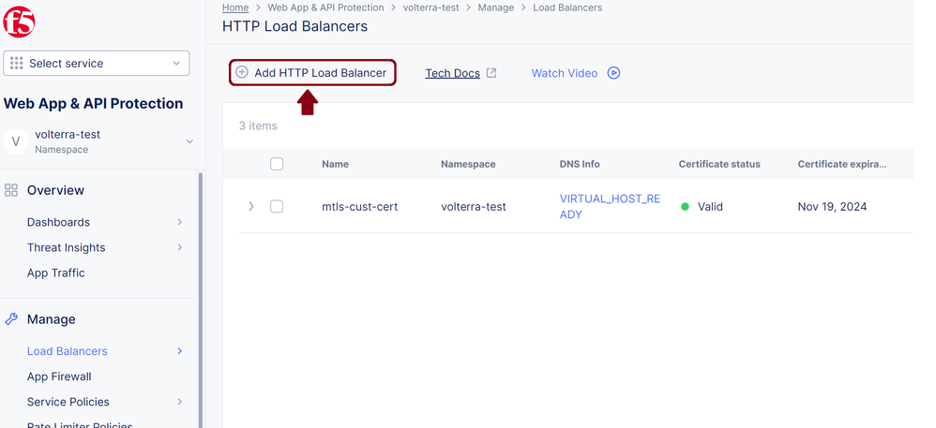Click the Tech Docs external link icon
The height and width of the screenshot is (428, 936).
pos(491,73)
